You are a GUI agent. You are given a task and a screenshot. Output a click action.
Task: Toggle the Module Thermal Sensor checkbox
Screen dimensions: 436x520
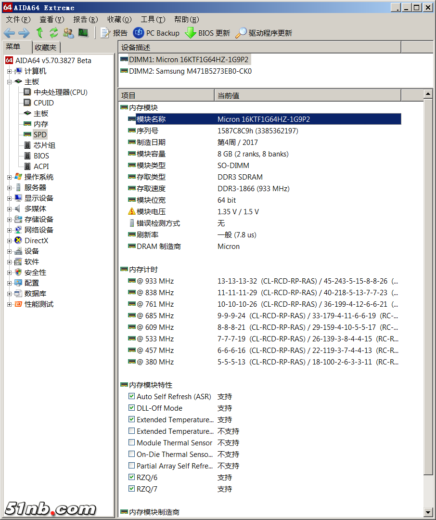pyautogui.click(x=132, y=442)
